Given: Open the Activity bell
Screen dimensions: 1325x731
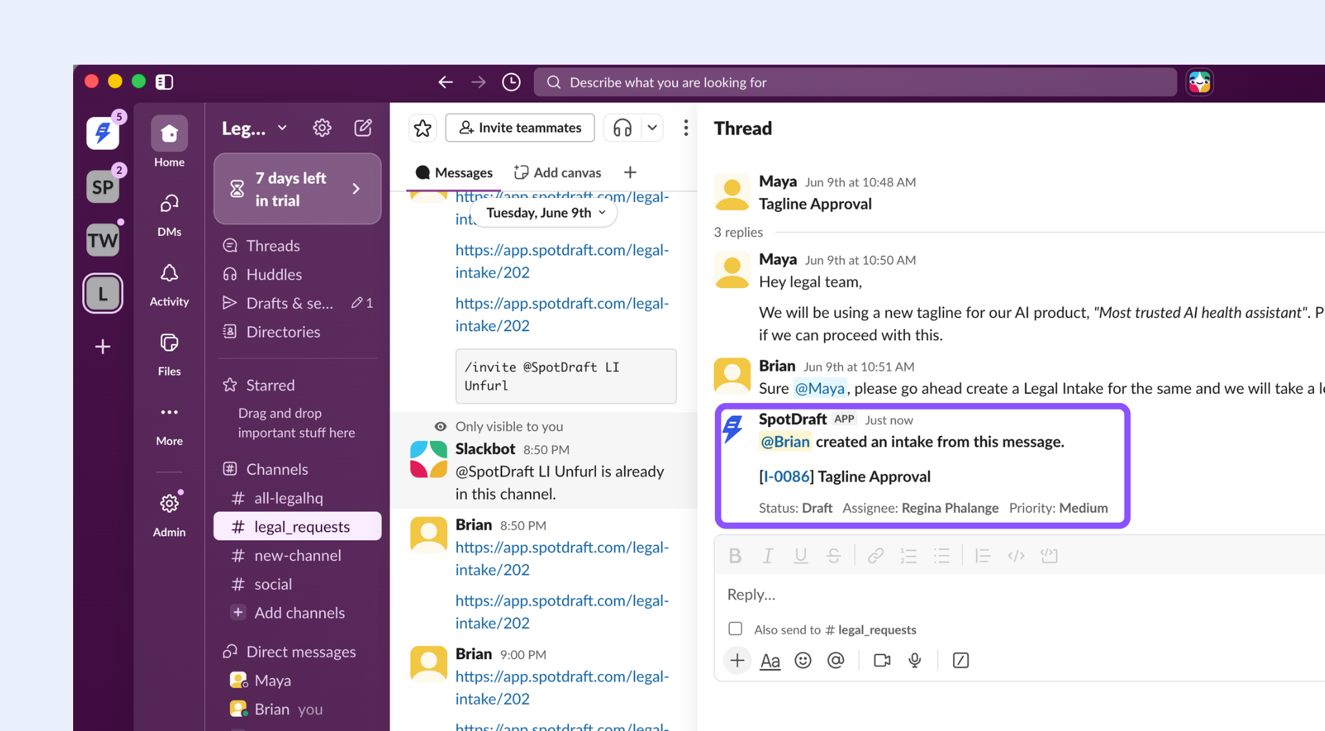Looking at the screenshot, I should [169, 284].
